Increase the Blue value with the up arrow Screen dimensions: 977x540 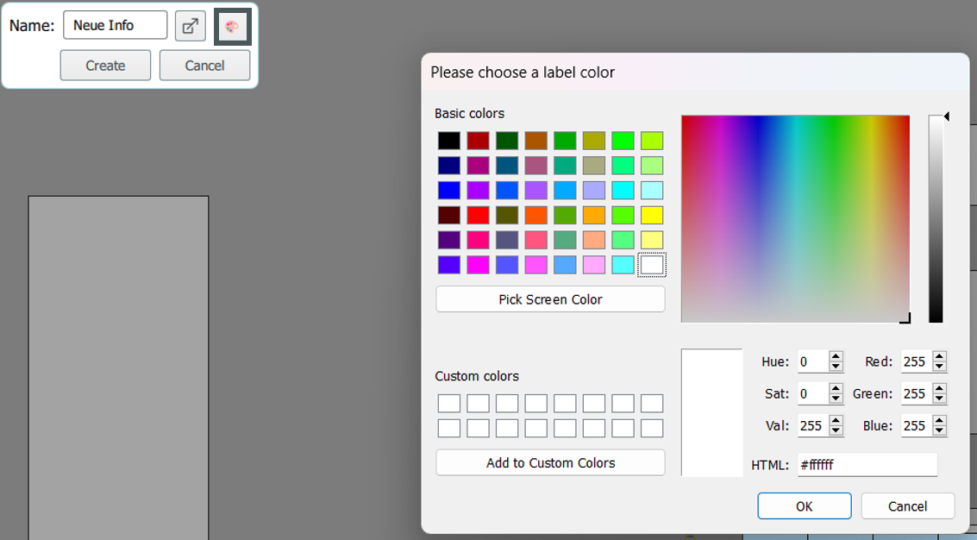point(939,420)
